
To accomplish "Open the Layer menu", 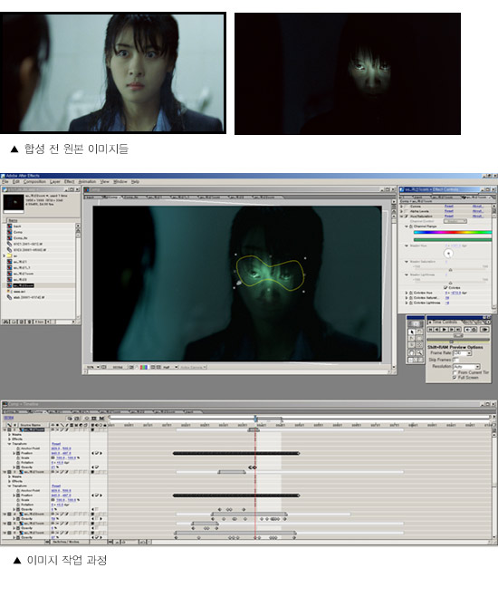I will coord(55,181).
